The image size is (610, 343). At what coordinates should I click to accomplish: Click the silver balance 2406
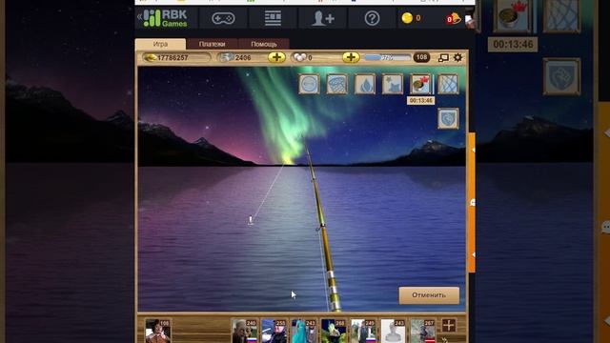pyautogui.click(x=242, y=57)
